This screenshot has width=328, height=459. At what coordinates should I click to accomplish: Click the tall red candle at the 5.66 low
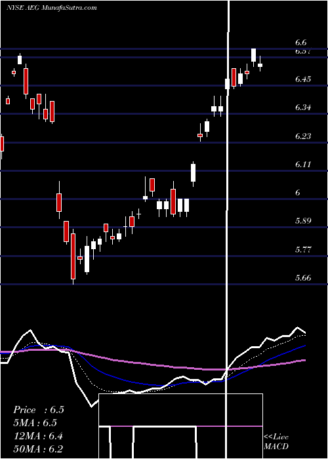[73, 256]
